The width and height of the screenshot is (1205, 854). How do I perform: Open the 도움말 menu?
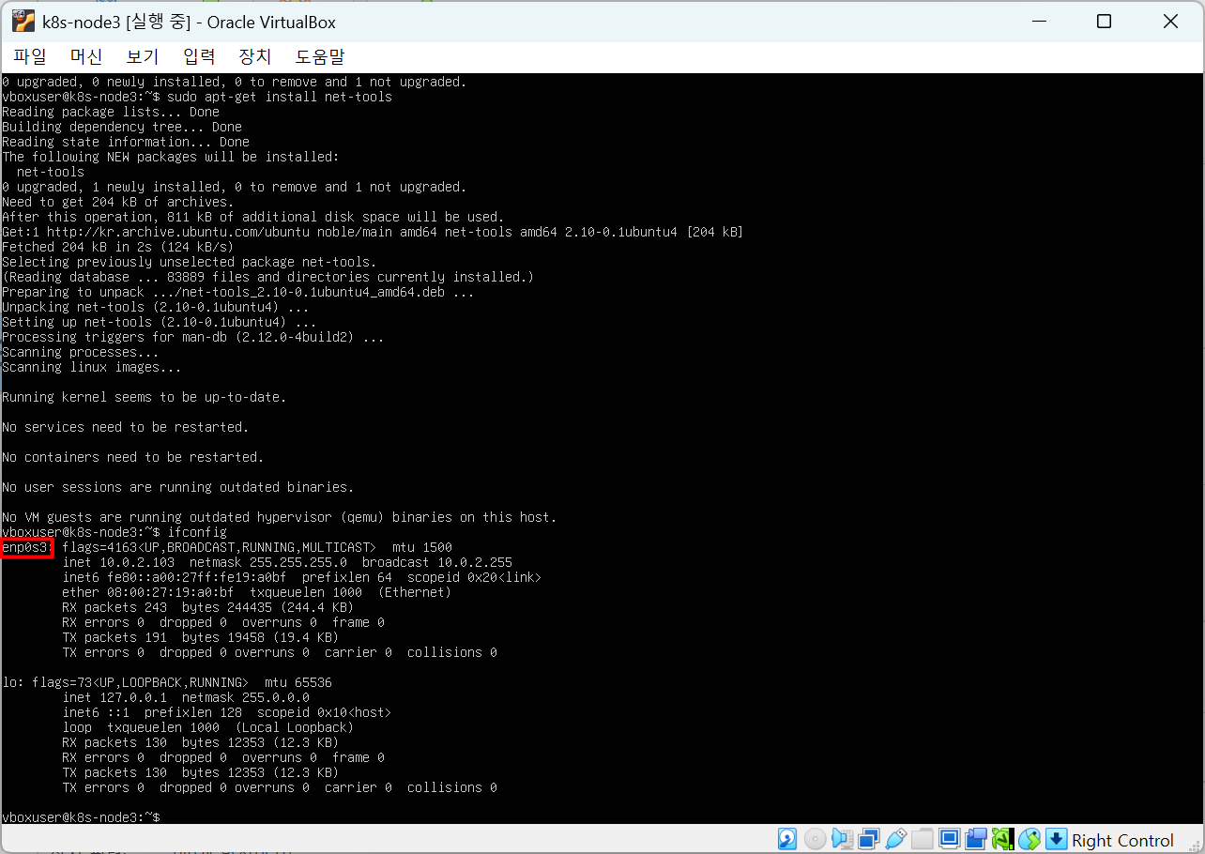tap(320, 56)
